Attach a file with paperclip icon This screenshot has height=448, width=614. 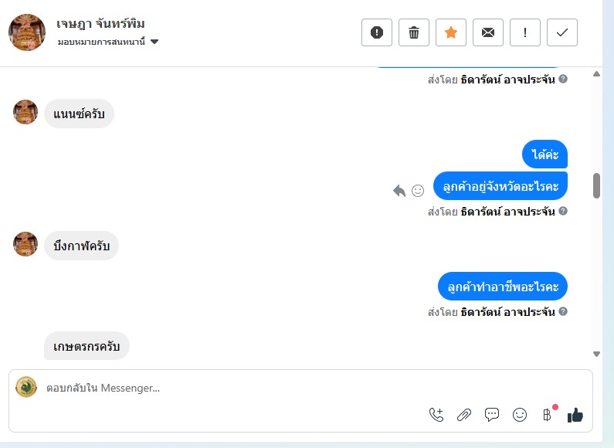(x=464, y=415)
